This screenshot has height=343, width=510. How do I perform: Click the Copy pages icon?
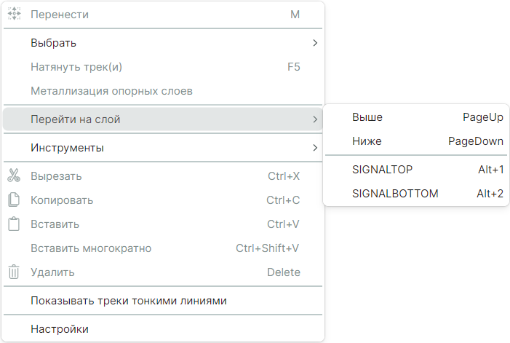tap(14, 200)
